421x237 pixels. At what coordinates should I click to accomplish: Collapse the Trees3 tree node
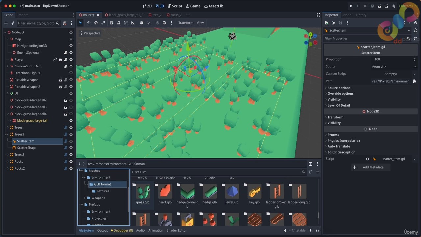pos(8,134)
